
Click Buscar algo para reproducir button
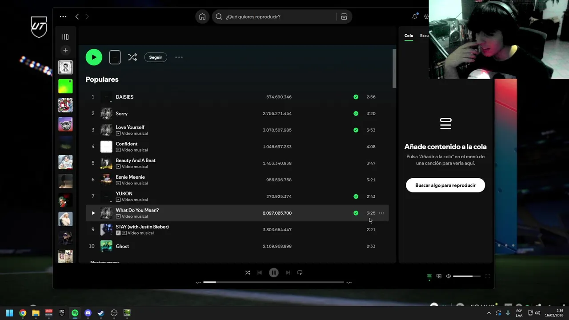[x=445, y=185]
